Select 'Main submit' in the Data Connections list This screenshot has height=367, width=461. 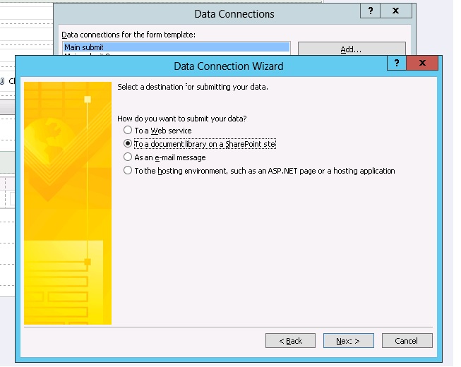176,47
